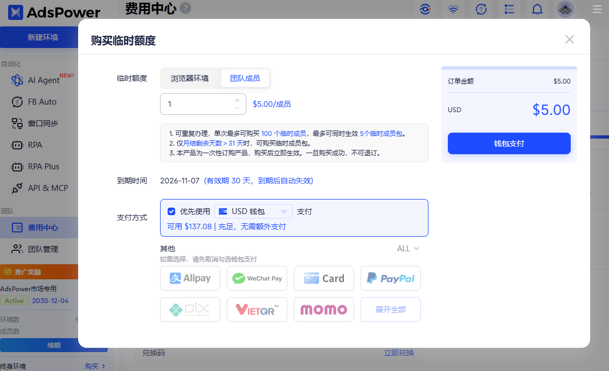Screen dimensions: 609x371
Task: Click the 新建环境 button
Action: click(x=39, y=37)
